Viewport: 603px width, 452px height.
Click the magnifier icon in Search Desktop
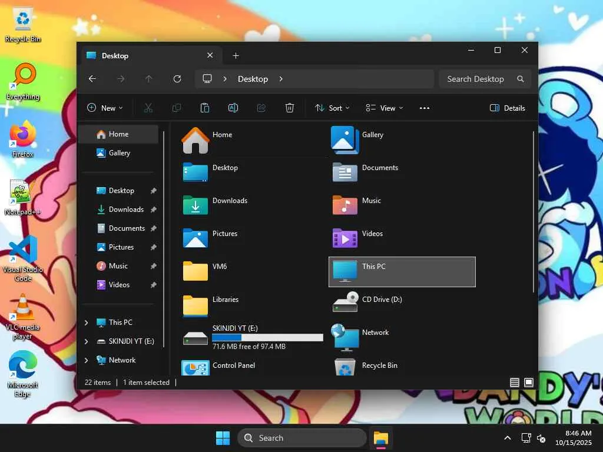point(521,79)
